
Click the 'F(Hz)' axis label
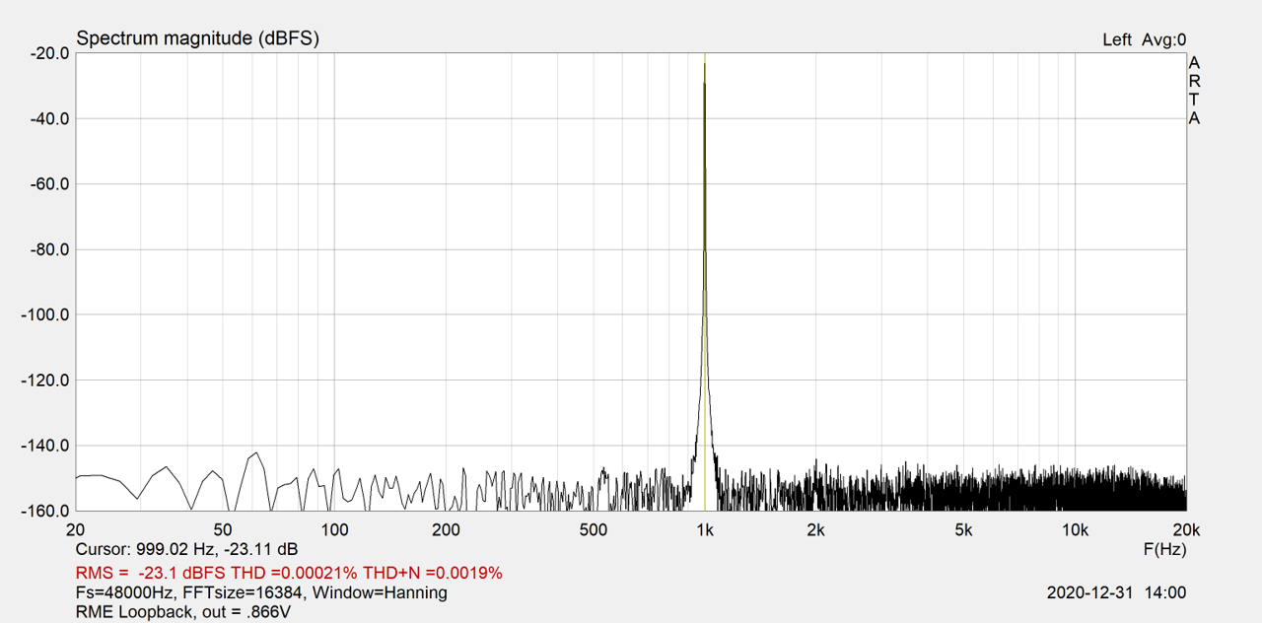pos(1164,549)
